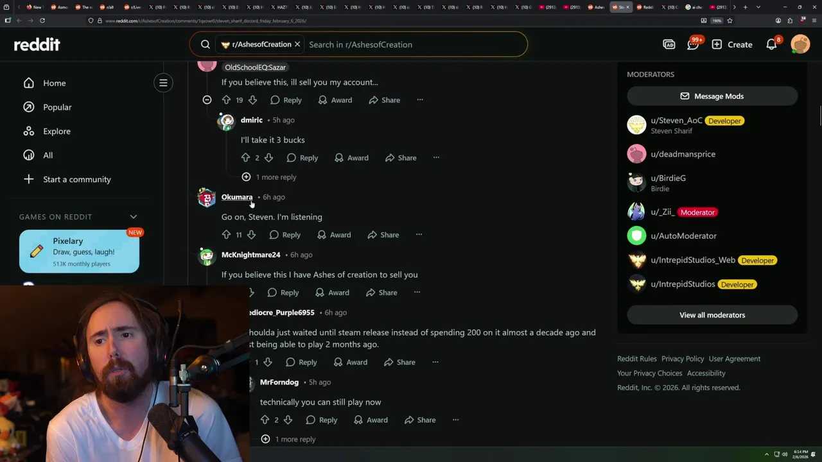This screenshot has width=822, height=462.
Task: Click the Reddit ads icon
Action: tap(669, 44)
